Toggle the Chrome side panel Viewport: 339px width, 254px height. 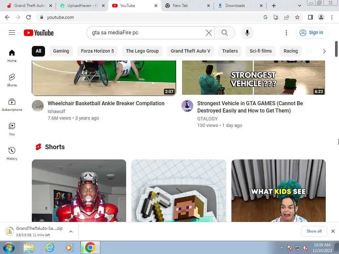pyautogui.click(x=311, y=17)
